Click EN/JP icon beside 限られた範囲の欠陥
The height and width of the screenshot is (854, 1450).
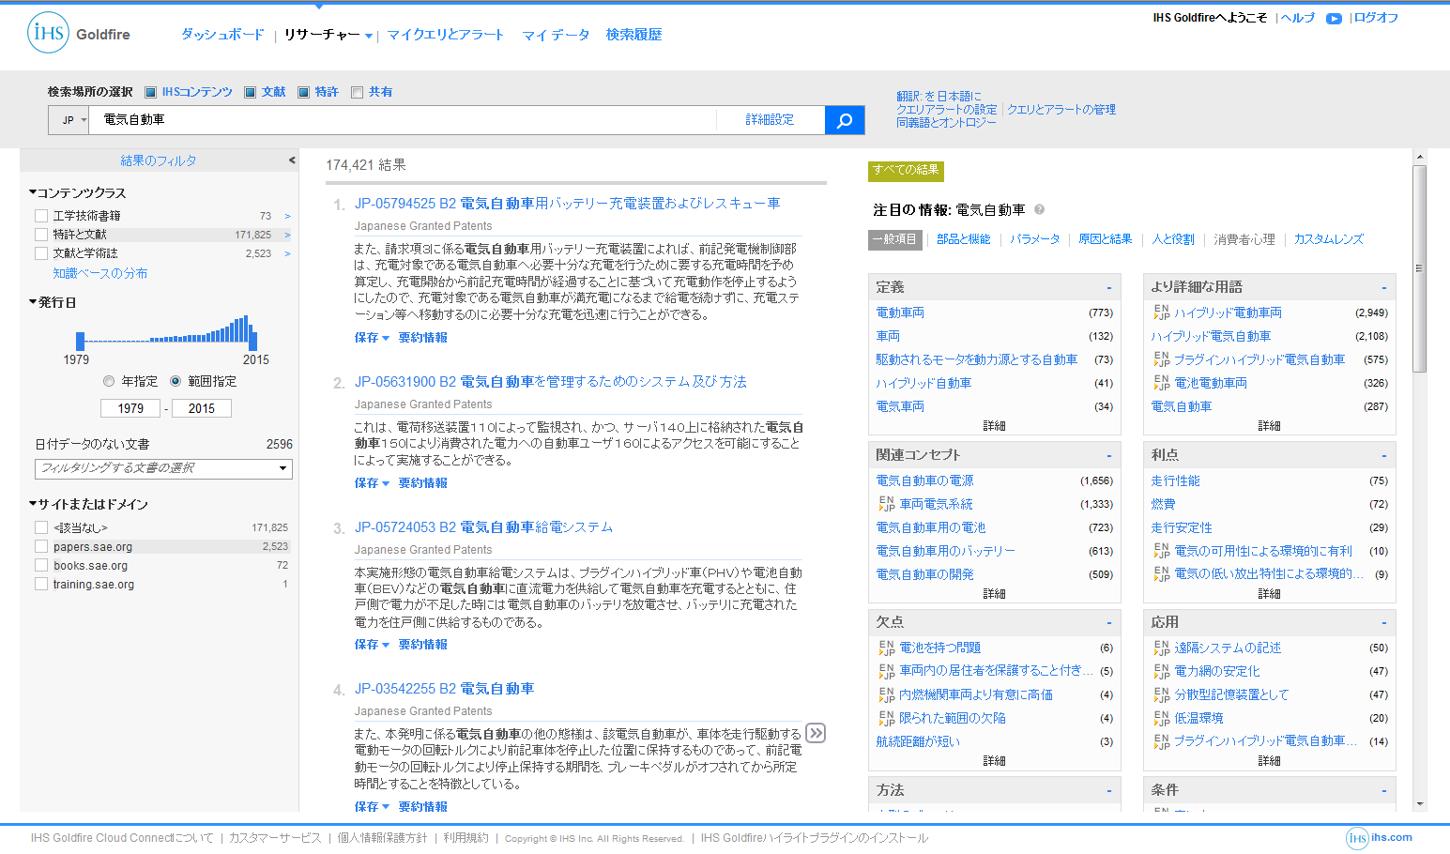point(887,718)
